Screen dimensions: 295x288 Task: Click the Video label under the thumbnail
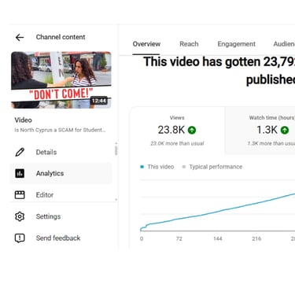[24, 120]
